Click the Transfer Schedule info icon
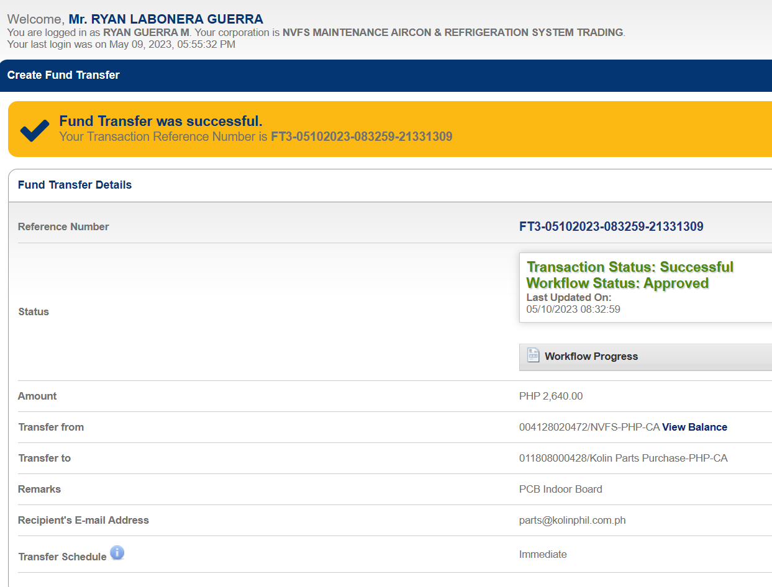This screenshot has width=772, height=587. (117, 553)
